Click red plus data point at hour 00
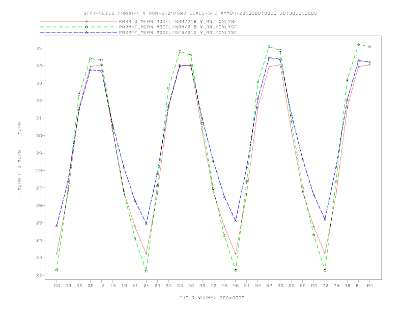This screenshot has height=311, width=403. 57,254
